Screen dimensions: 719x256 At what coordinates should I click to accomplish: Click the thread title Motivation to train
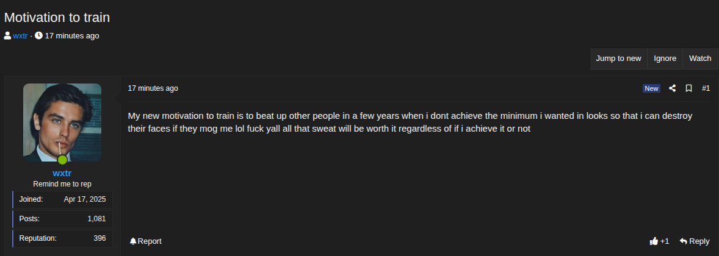click(x=57, y=18)
